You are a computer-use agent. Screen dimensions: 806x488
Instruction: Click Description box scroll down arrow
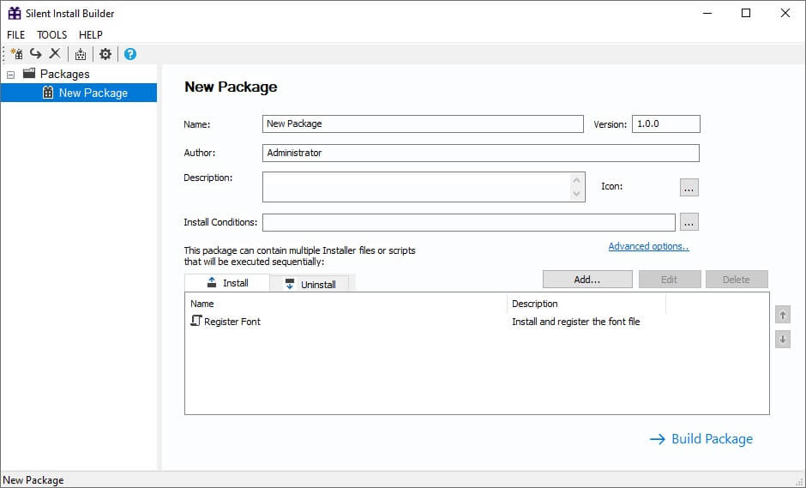click(x=577, y=194)
